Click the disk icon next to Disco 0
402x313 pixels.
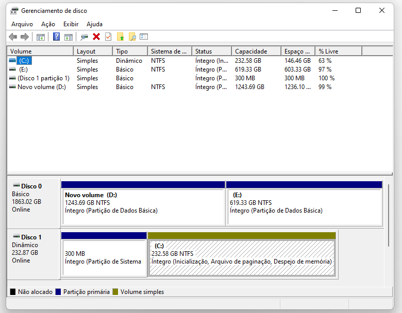16,185
